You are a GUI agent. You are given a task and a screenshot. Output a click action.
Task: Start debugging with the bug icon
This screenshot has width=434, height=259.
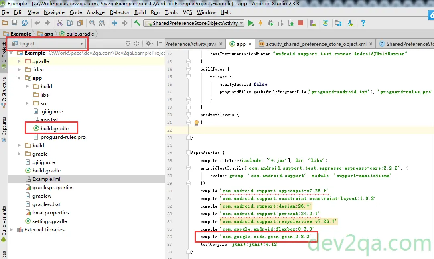[270, 23]
